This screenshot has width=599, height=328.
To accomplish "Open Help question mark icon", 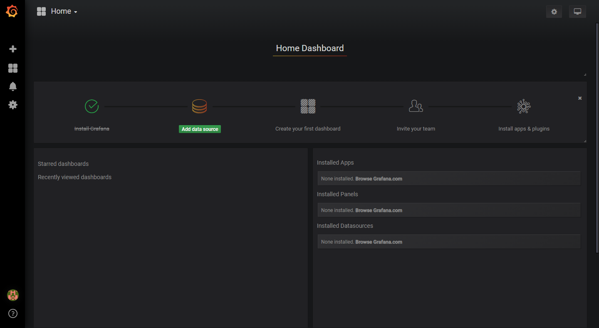I will pyautogui.click(x=13, y=313).
